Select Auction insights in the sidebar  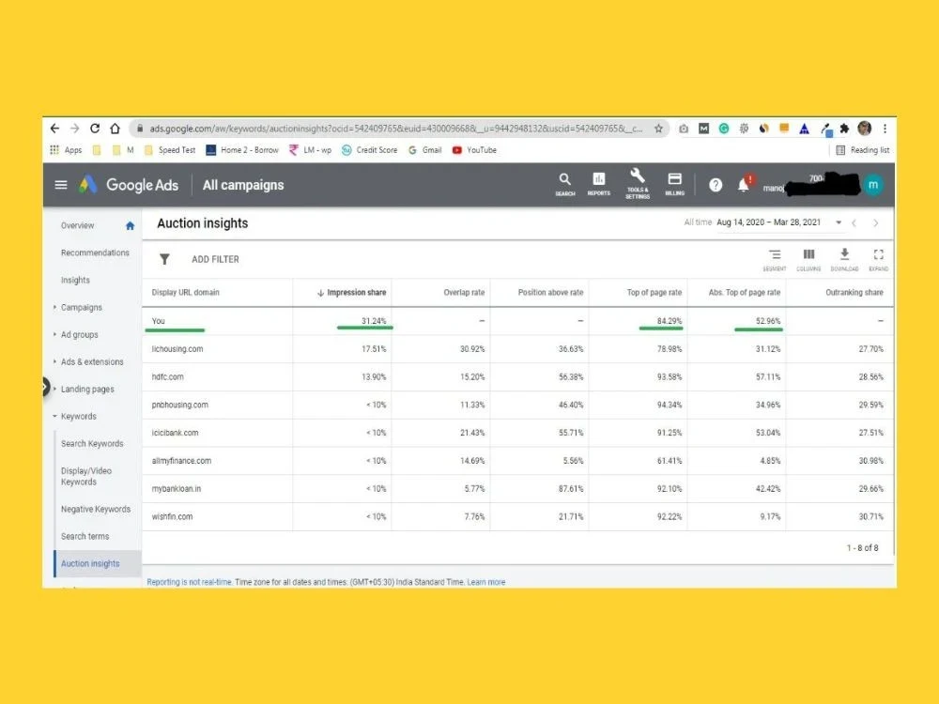click(x=90, y=563)
